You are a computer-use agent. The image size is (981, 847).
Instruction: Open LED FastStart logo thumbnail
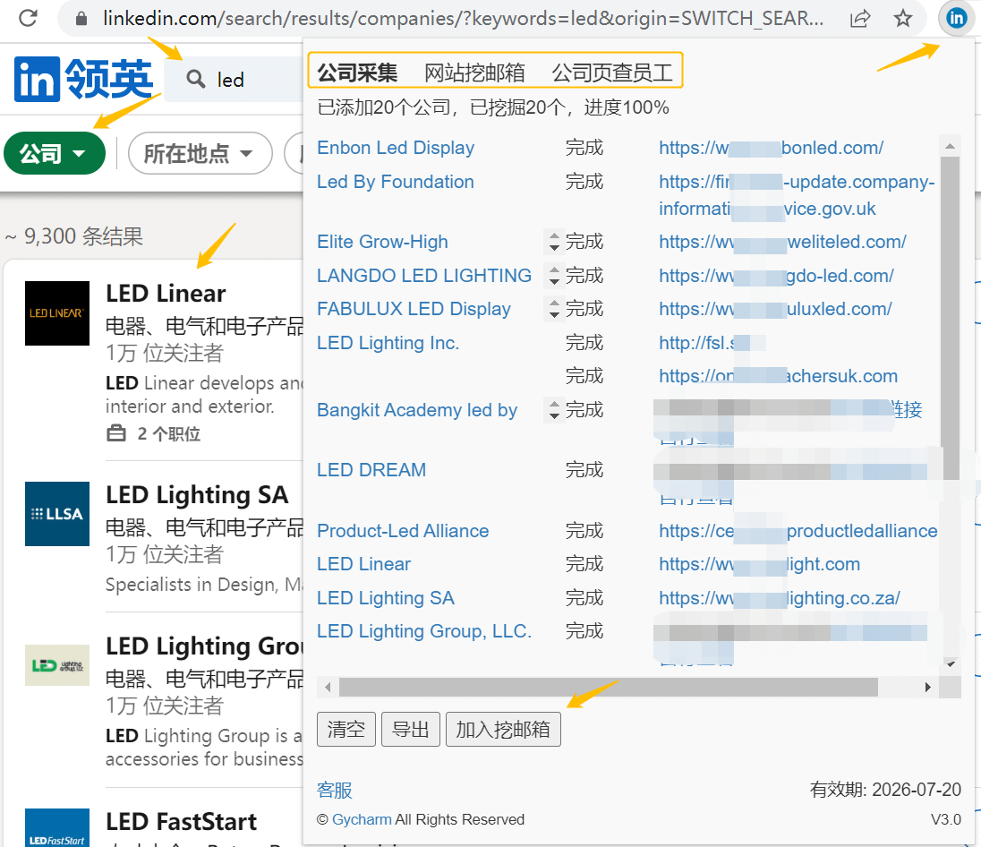(x=57, y=827)
